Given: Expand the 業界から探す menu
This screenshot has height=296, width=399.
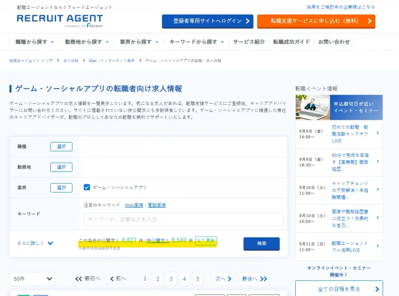Looking at the screenshot, I should click(139, 42).
